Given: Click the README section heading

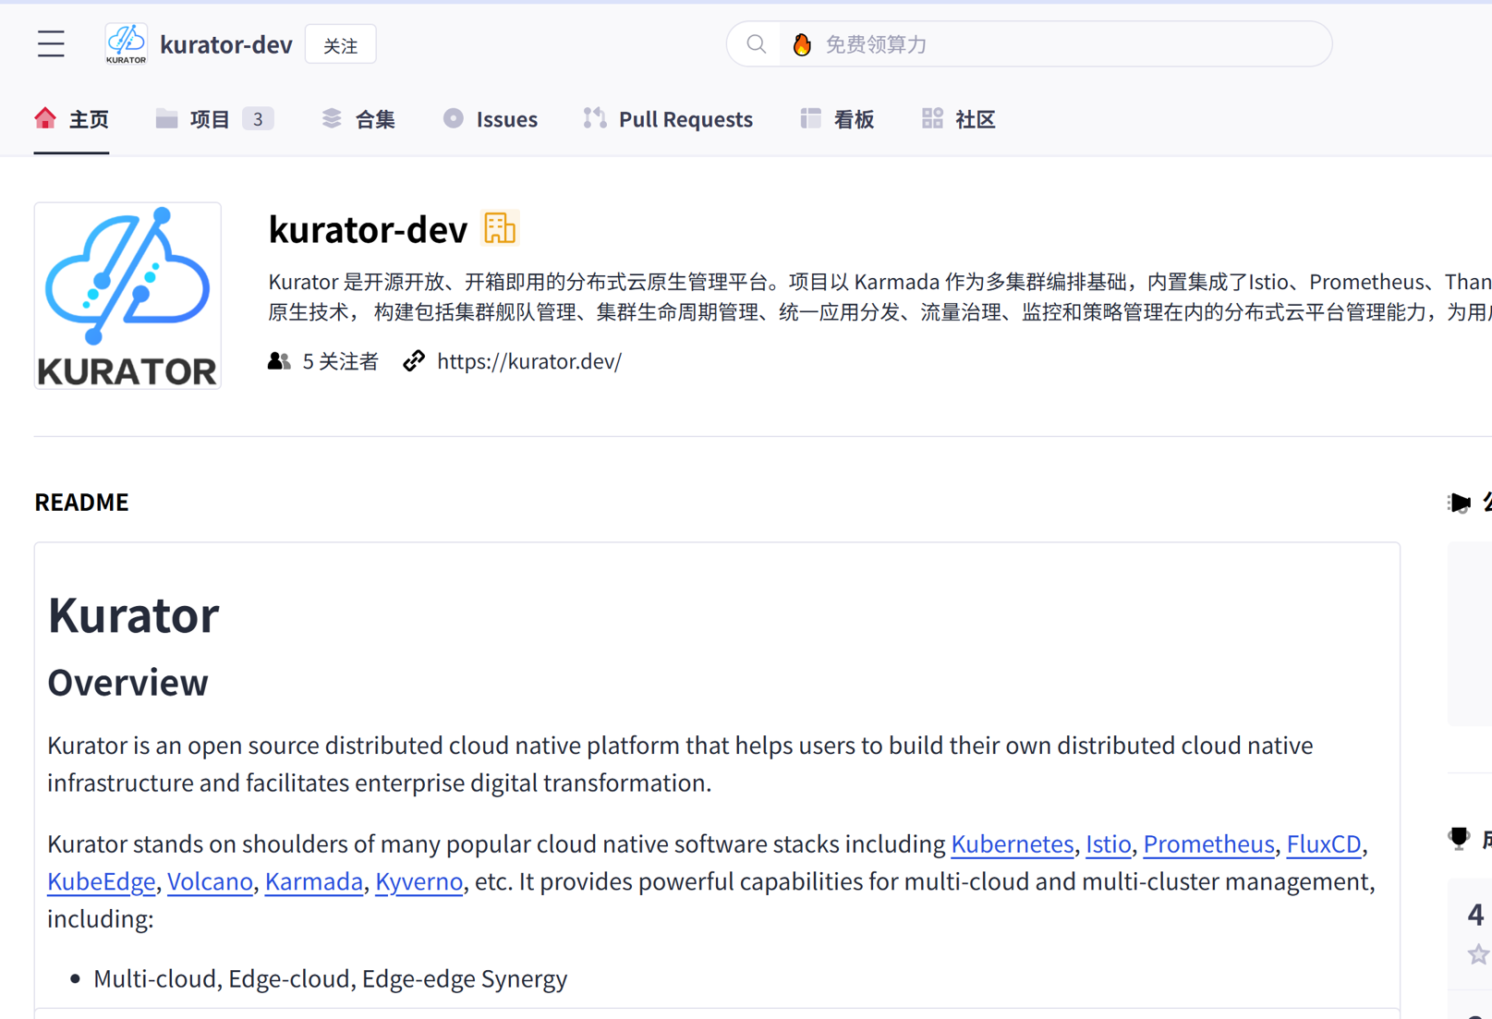Looking at the screenshot, I should [81, 502].
